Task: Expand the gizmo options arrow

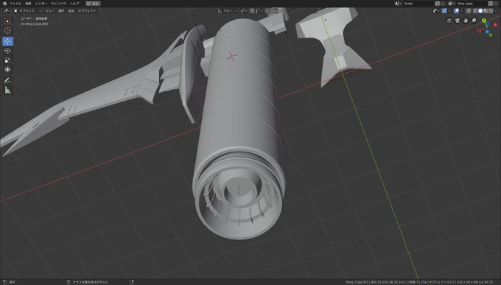Action: point(449,11)
